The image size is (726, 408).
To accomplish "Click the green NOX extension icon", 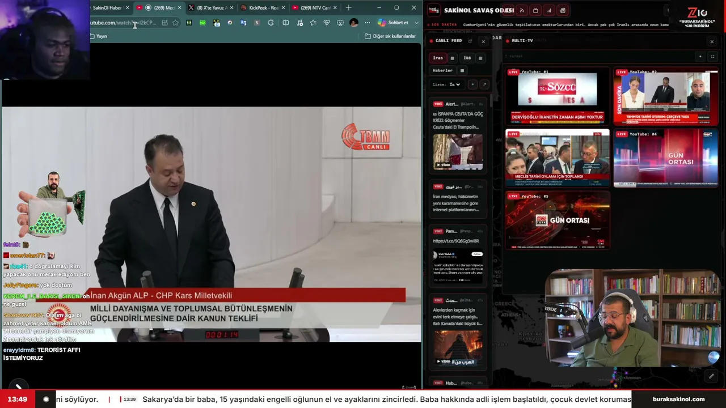I will tap(202, 23).
